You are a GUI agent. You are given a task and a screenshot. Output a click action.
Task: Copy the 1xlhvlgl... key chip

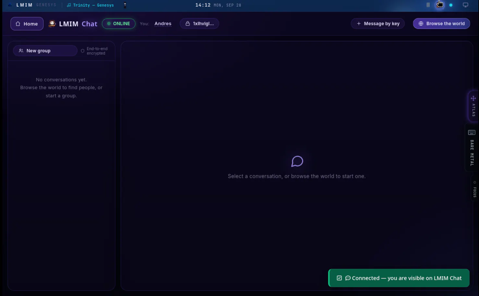(x=199, y=24)
